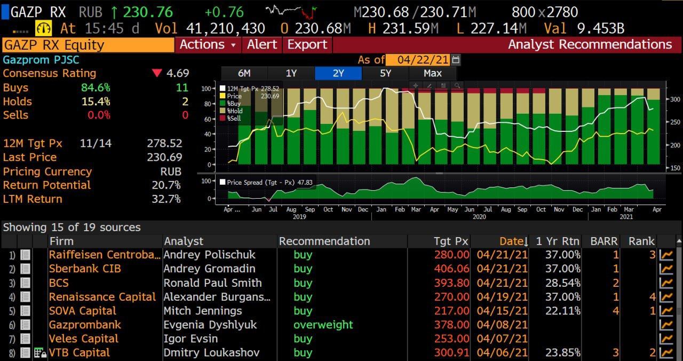Open report document icon for BCS row
Image resolution: width=683 pixels, height=361 pixels.
click(25, 283)
